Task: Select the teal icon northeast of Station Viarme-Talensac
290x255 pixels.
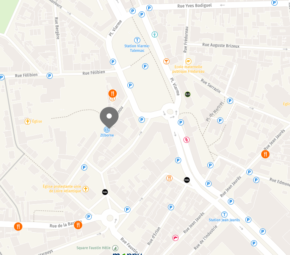Action: [x=155, y=34]
